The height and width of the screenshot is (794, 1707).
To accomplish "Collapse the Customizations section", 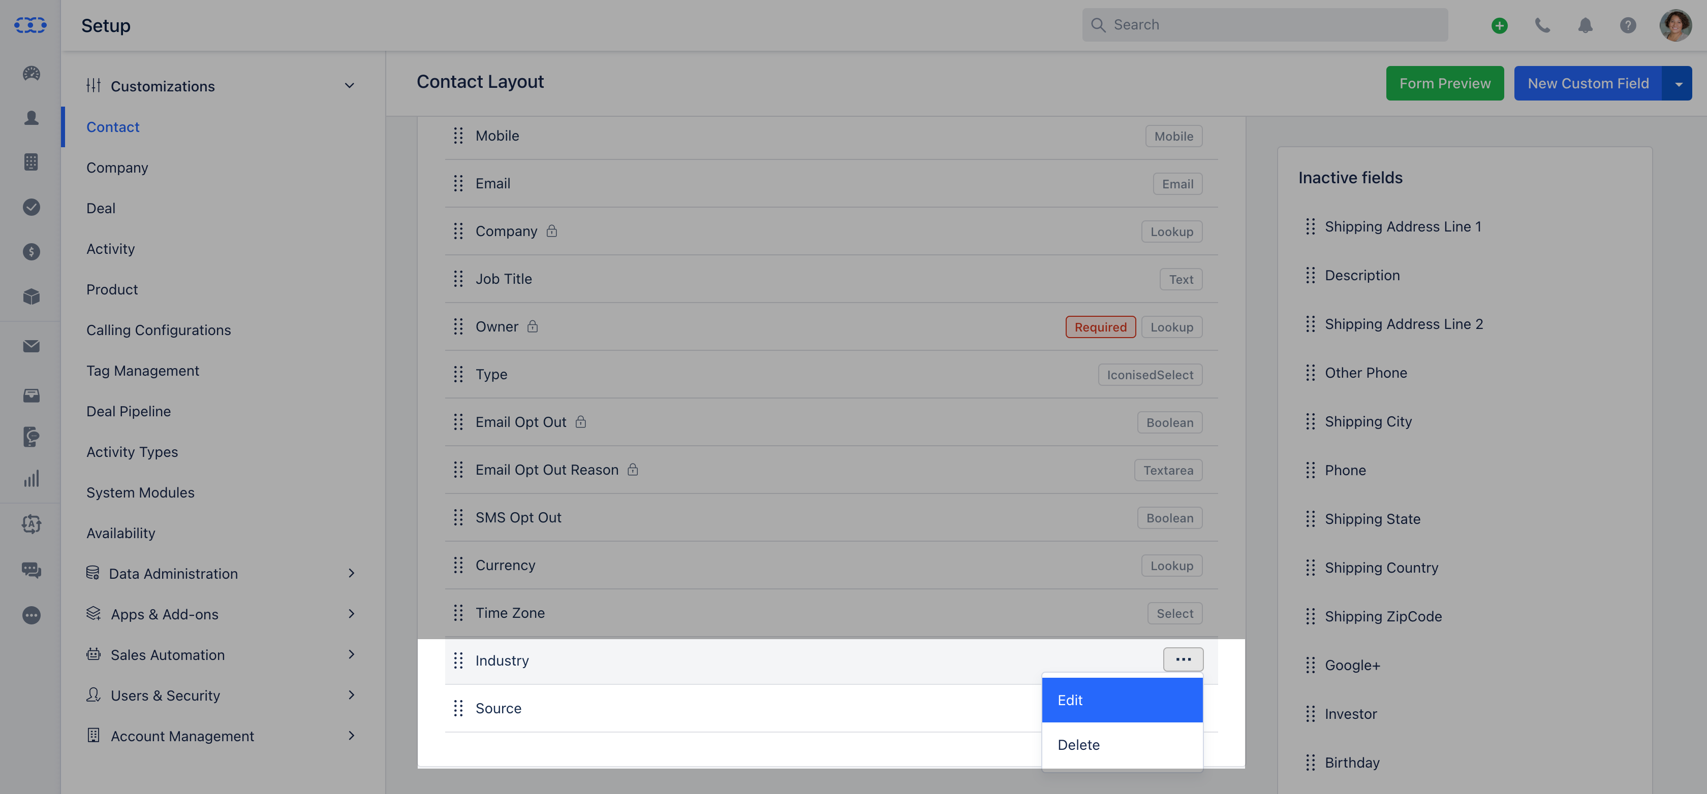I will (x=349, y=85).
